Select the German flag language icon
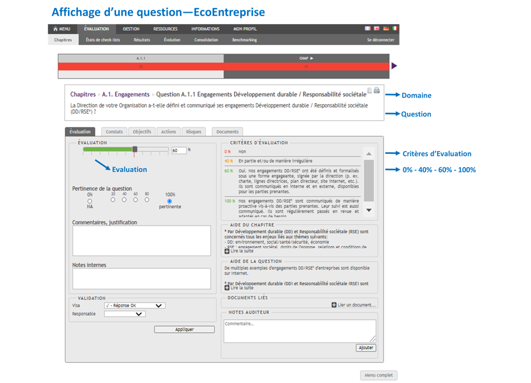The width and height of the screenshot is (531, 383). click(386, 29)
